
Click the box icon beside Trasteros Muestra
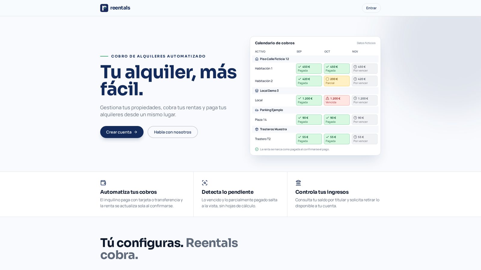tap(257, 129)
